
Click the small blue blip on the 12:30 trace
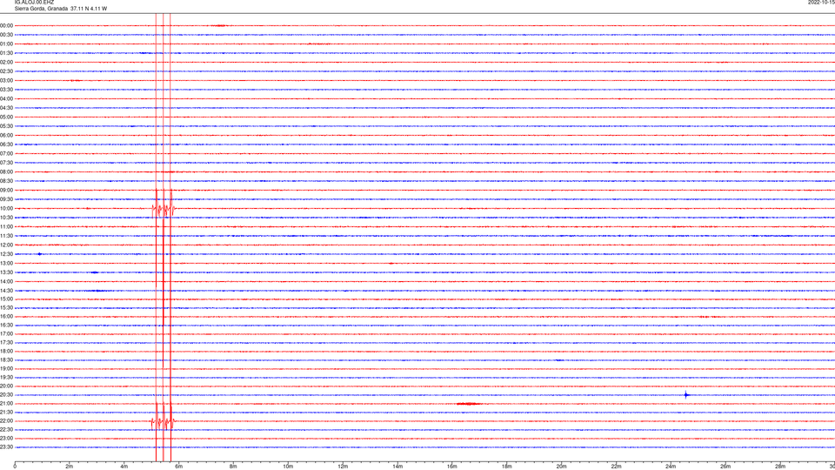39,254
